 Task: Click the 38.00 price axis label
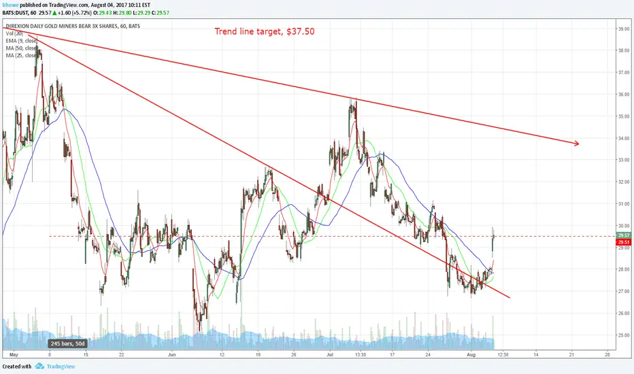[624, 50]
